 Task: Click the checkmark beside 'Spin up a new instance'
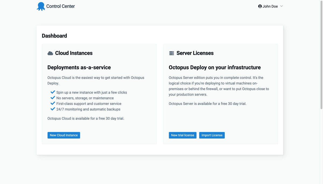52,92
